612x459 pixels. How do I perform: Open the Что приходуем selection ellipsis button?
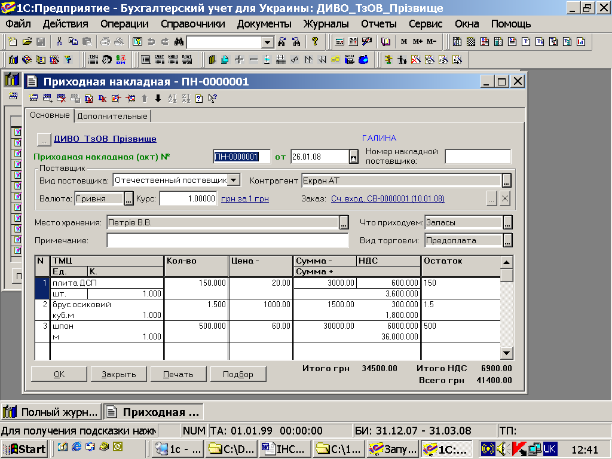pyautogui.click(x=507, y=222)
